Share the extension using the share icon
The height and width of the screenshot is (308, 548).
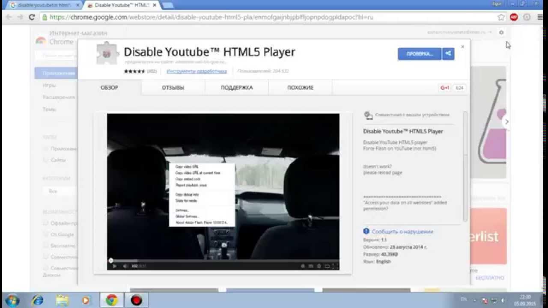pyautogui.click(x=448, y=53)
